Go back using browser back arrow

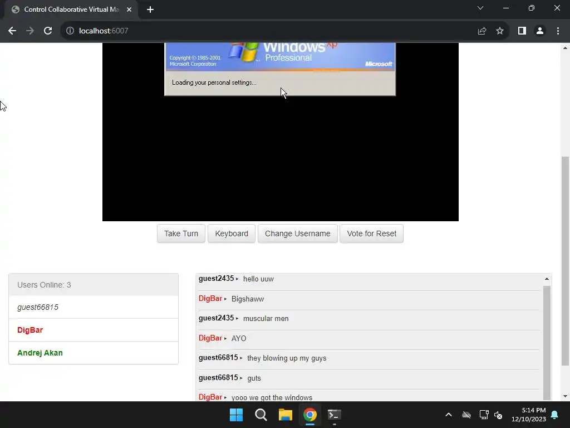coord(12,31)
